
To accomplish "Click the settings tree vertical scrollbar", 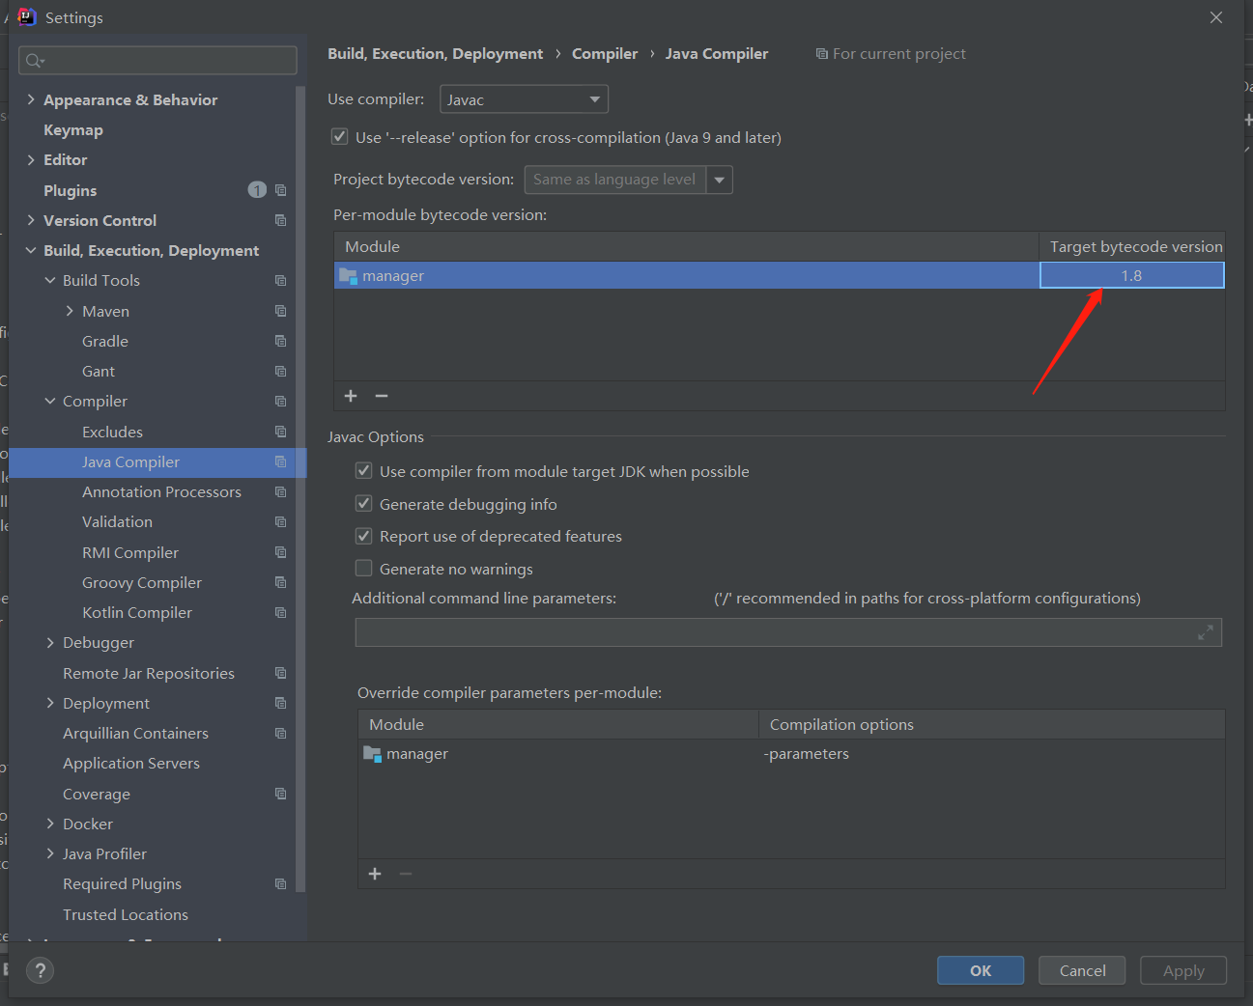I will [300, 483].
